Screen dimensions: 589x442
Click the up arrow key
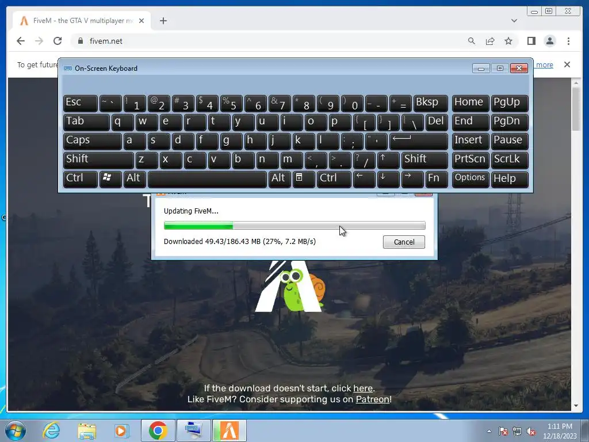point(388,160)
